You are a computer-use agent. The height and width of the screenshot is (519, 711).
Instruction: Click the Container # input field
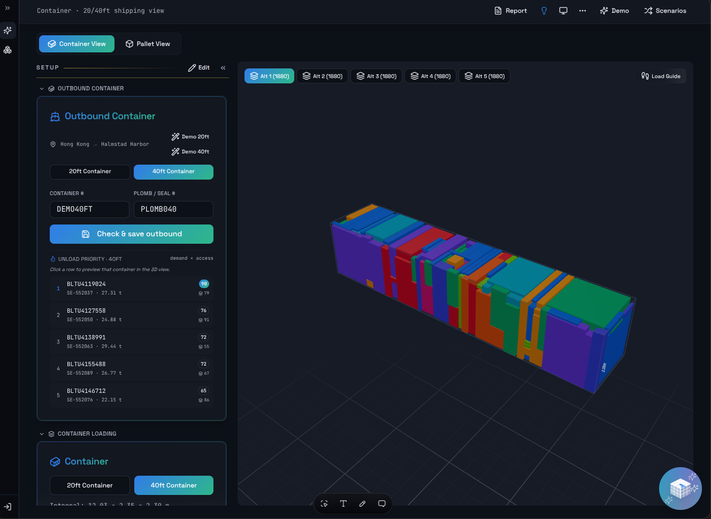click(89, 210)
